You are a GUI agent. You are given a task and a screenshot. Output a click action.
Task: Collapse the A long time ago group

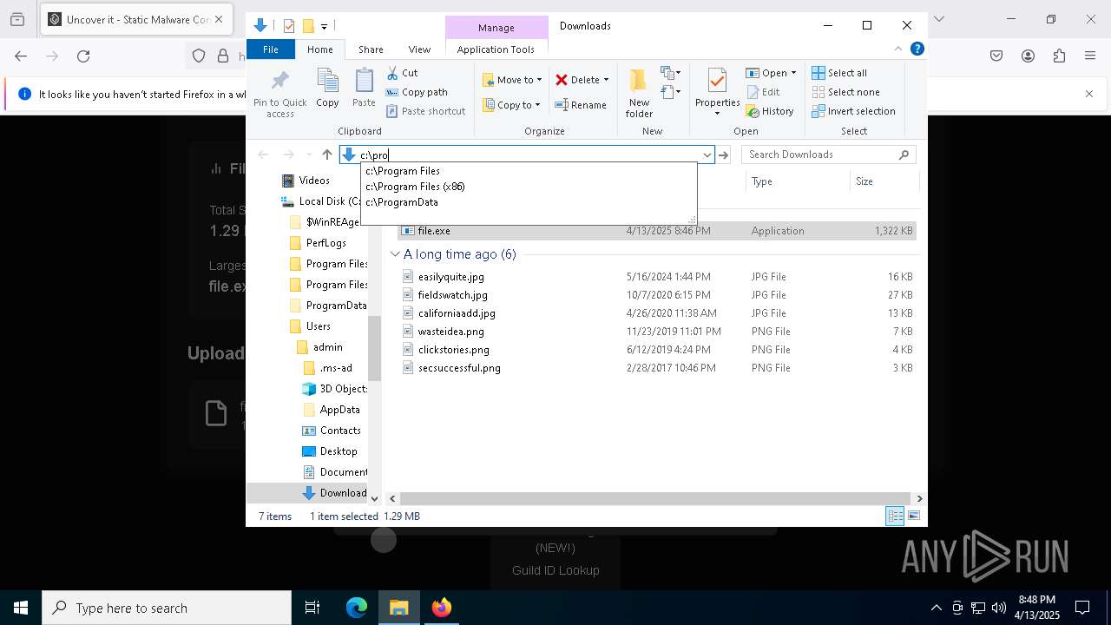click(395, 254)
